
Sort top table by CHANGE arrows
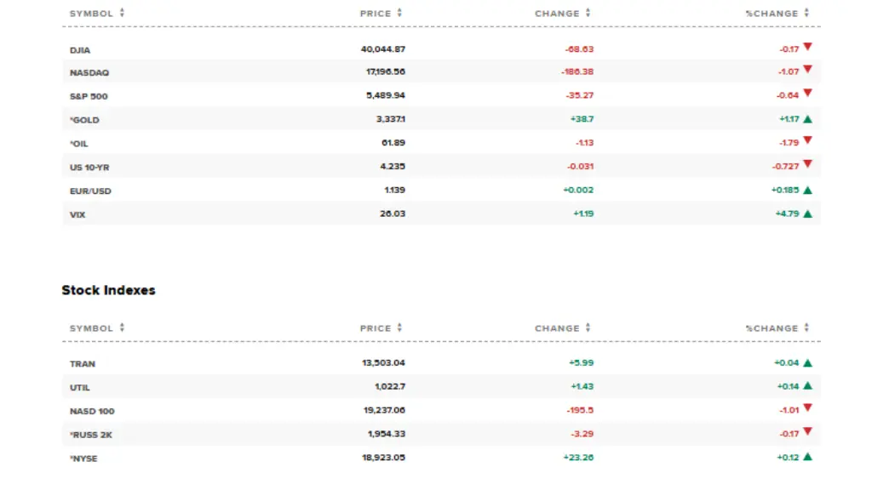point(588,13)
